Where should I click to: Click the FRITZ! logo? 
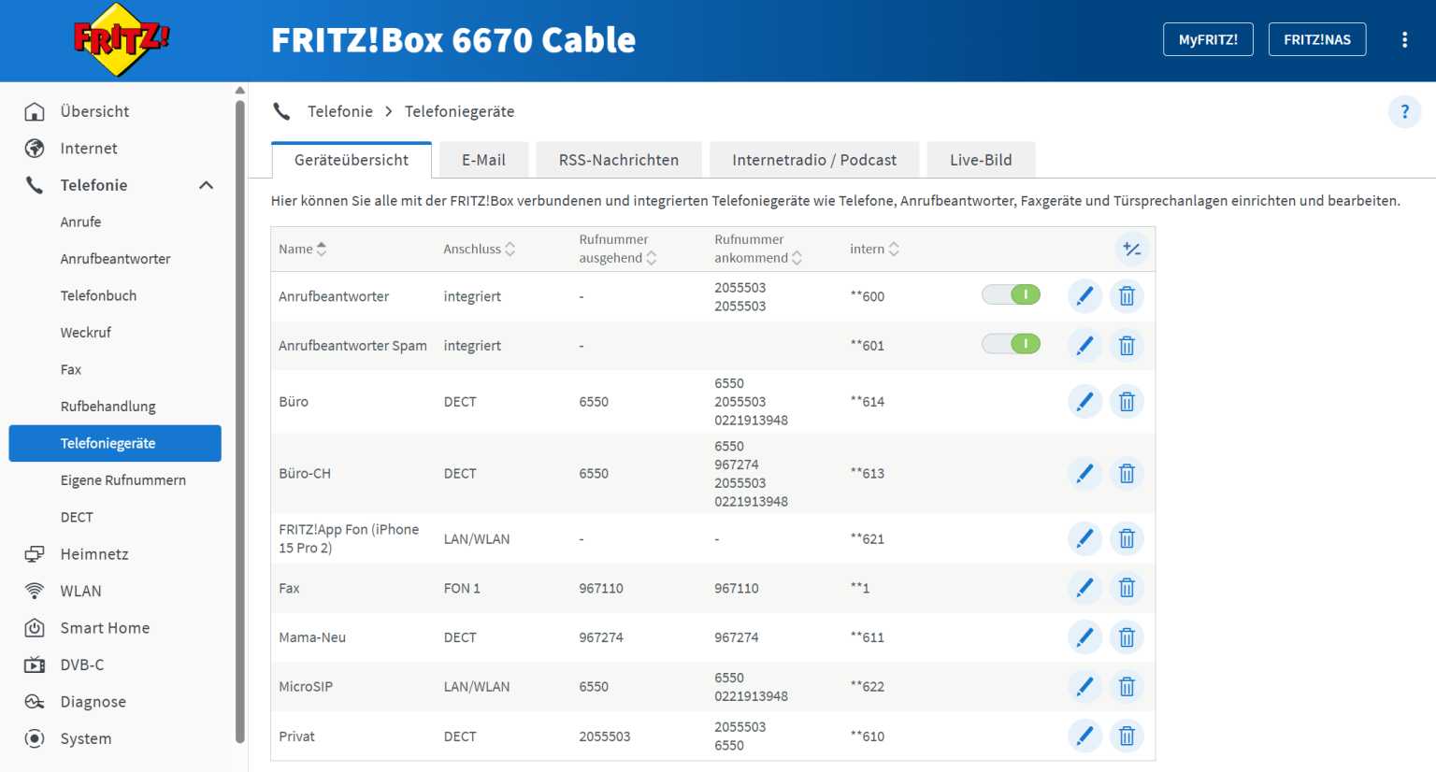(x=122, y=40)
